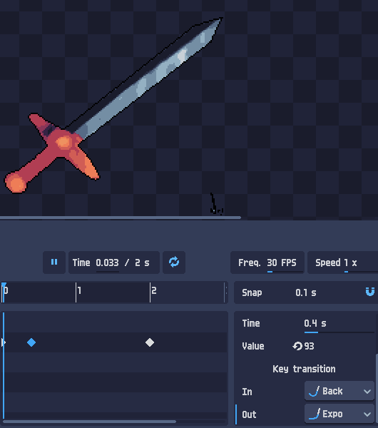Viewport: 378px width, 428px height.
Task: Click the current Time 0.033 field
Action: [107, 263]
